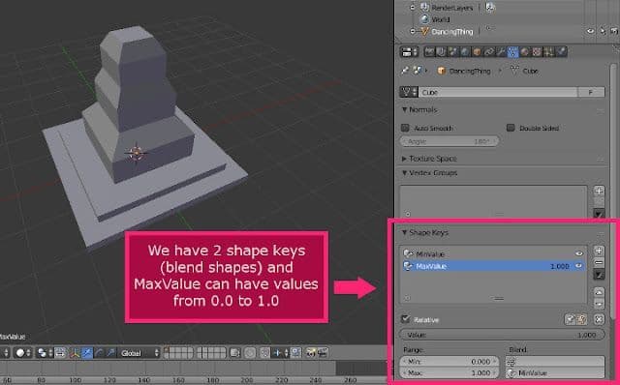The image size is (620, 385).
Task: Expand the RenderLayers tree item
Action: click(413, 7)
